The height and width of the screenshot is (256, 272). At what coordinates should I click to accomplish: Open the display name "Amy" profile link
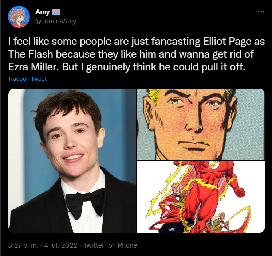tap(43, 12)
